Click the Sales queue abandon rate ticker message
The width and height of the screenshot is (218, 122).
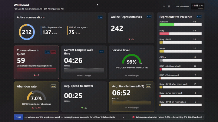(169, 117)
